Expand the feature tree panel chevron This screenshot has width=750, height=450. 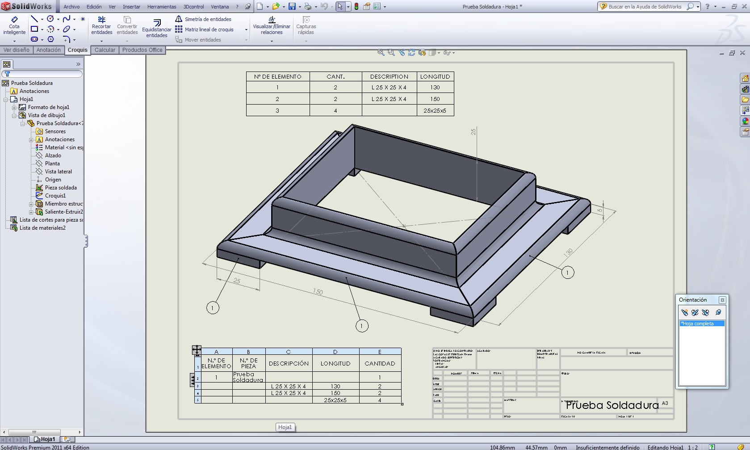coord(78,64)
